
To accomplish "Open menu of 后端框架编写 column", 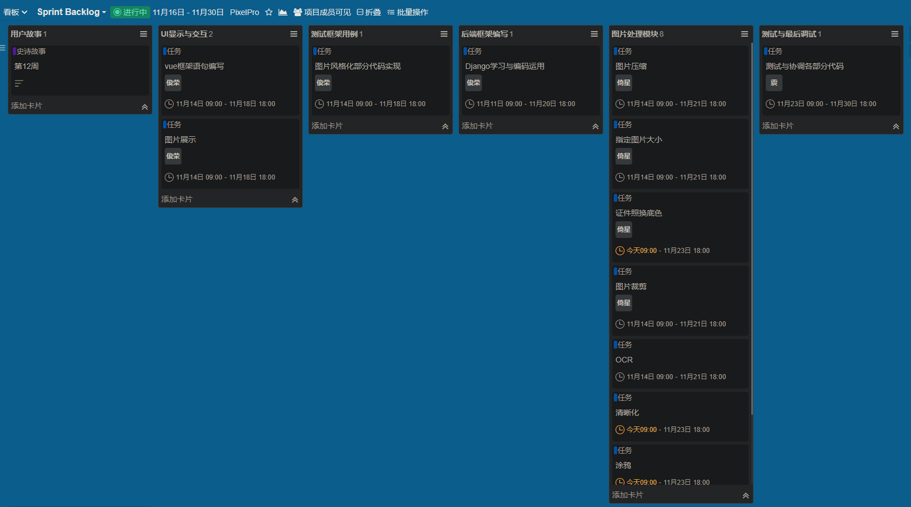I will coord(594,34).
